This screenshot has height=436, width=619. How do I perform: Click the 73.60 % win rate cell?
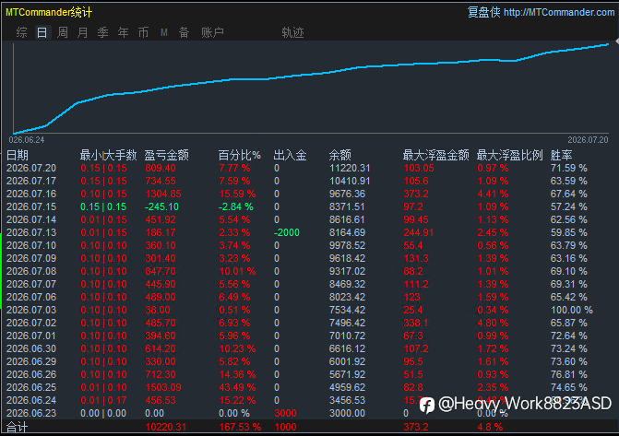click(x=569, y=362)
